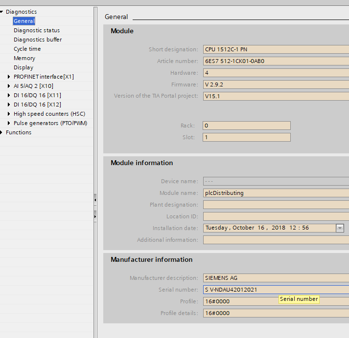
Task: Show the Cycle time page
Action: coord(27,49)
